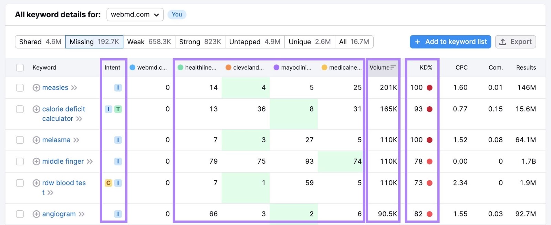Image resolution: width=551 pixels, height=225 pixels.
Task: Click the plus icon next to melasma
Action: [x=36, y=140]
